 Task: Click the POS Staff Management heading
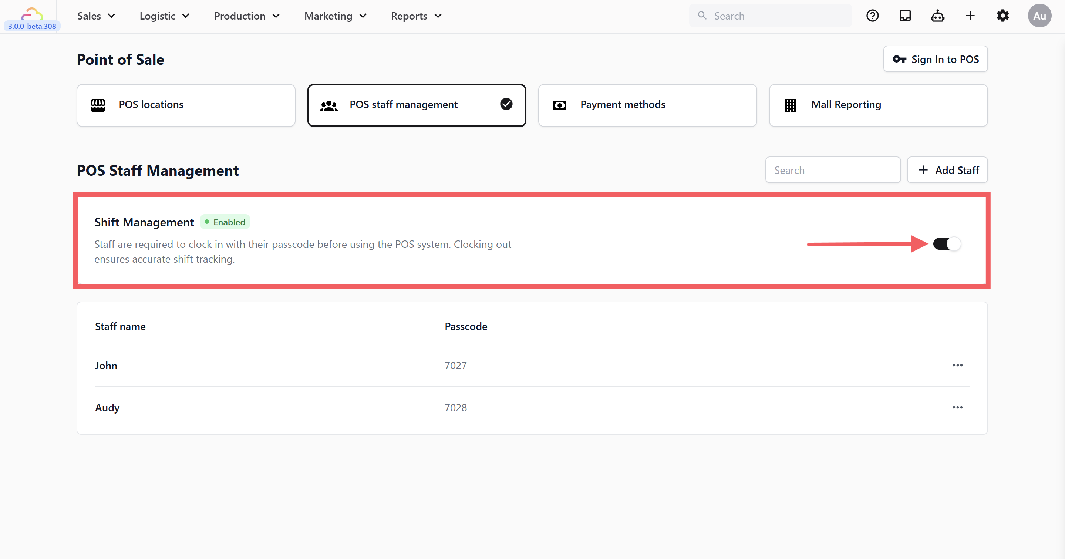tap(158, 170)
